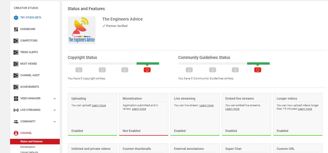The image size is (328, 153).
Task: Click The Engineers Advice channel name
Action: point(122,19)
